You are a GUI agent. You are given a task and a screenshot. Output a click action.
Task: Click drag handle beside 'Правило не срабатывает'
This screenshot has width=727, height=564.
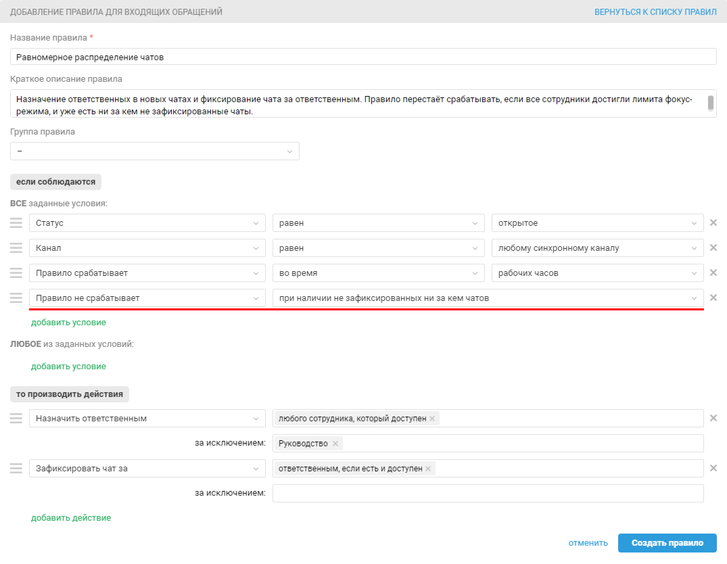pyautogui.click(x=16, y=298)
